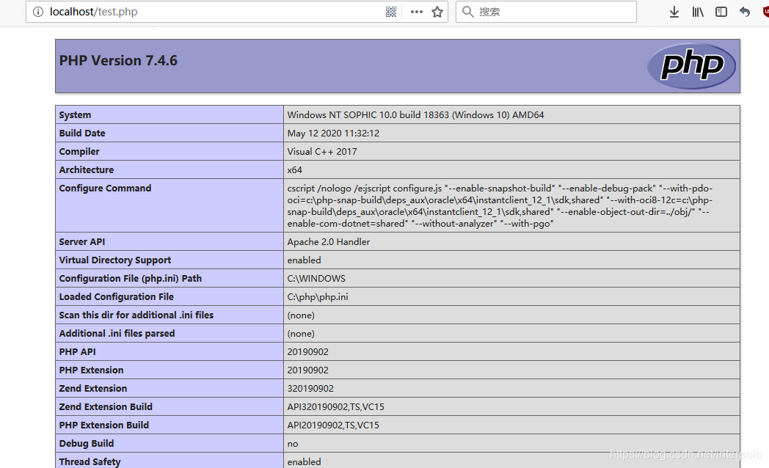The image size is (769, 468).
Task: Click the C:\WINDOWS path value
Action: point(316,278)
